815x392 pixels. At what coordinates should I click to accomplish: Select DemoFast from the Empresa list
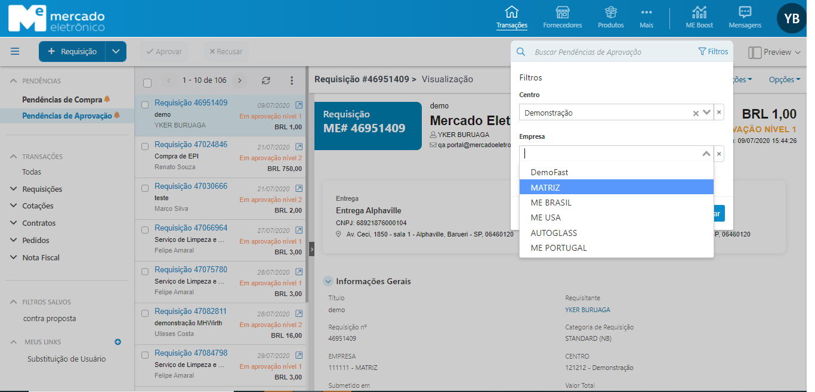(616, 172)
